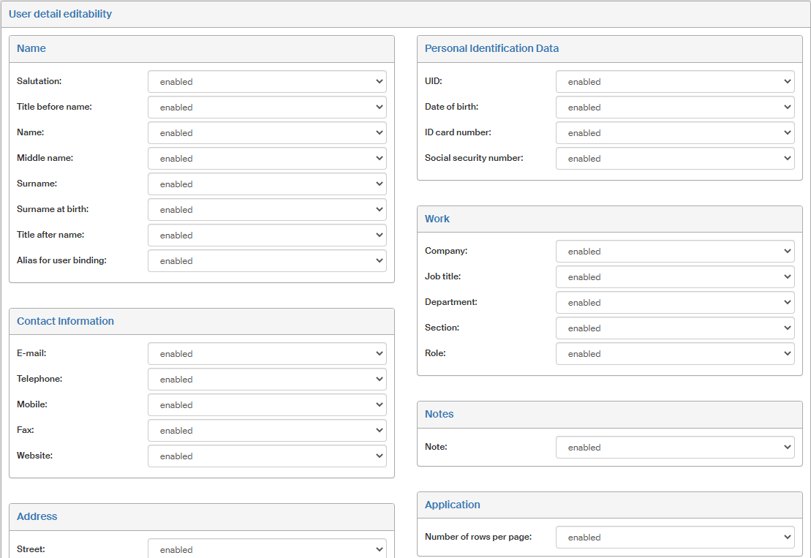Image resolution: width=811 pixels, height=558 pixels.
Task: Open the Middle name dropdown
Action: pos(267,159)
